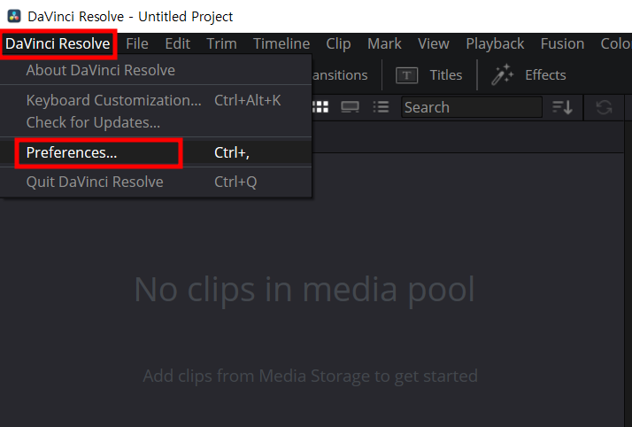Open the Mark menu
The image size is (632, 427).
tap(384, 43)
